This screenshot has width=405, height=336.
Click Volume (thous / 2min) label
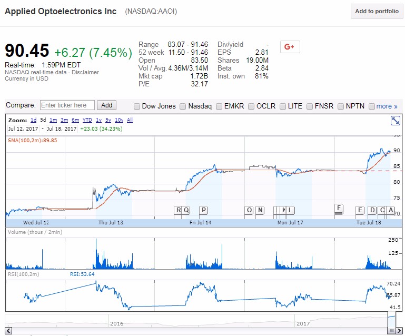tap(35, 232)
